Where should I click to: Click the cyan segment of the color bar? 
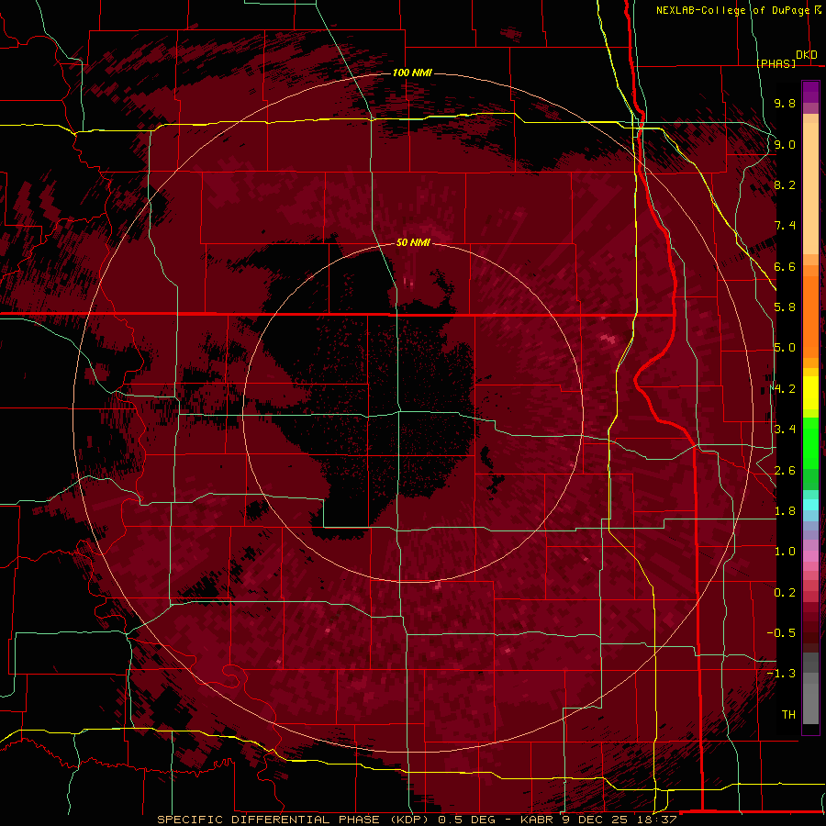810,505
